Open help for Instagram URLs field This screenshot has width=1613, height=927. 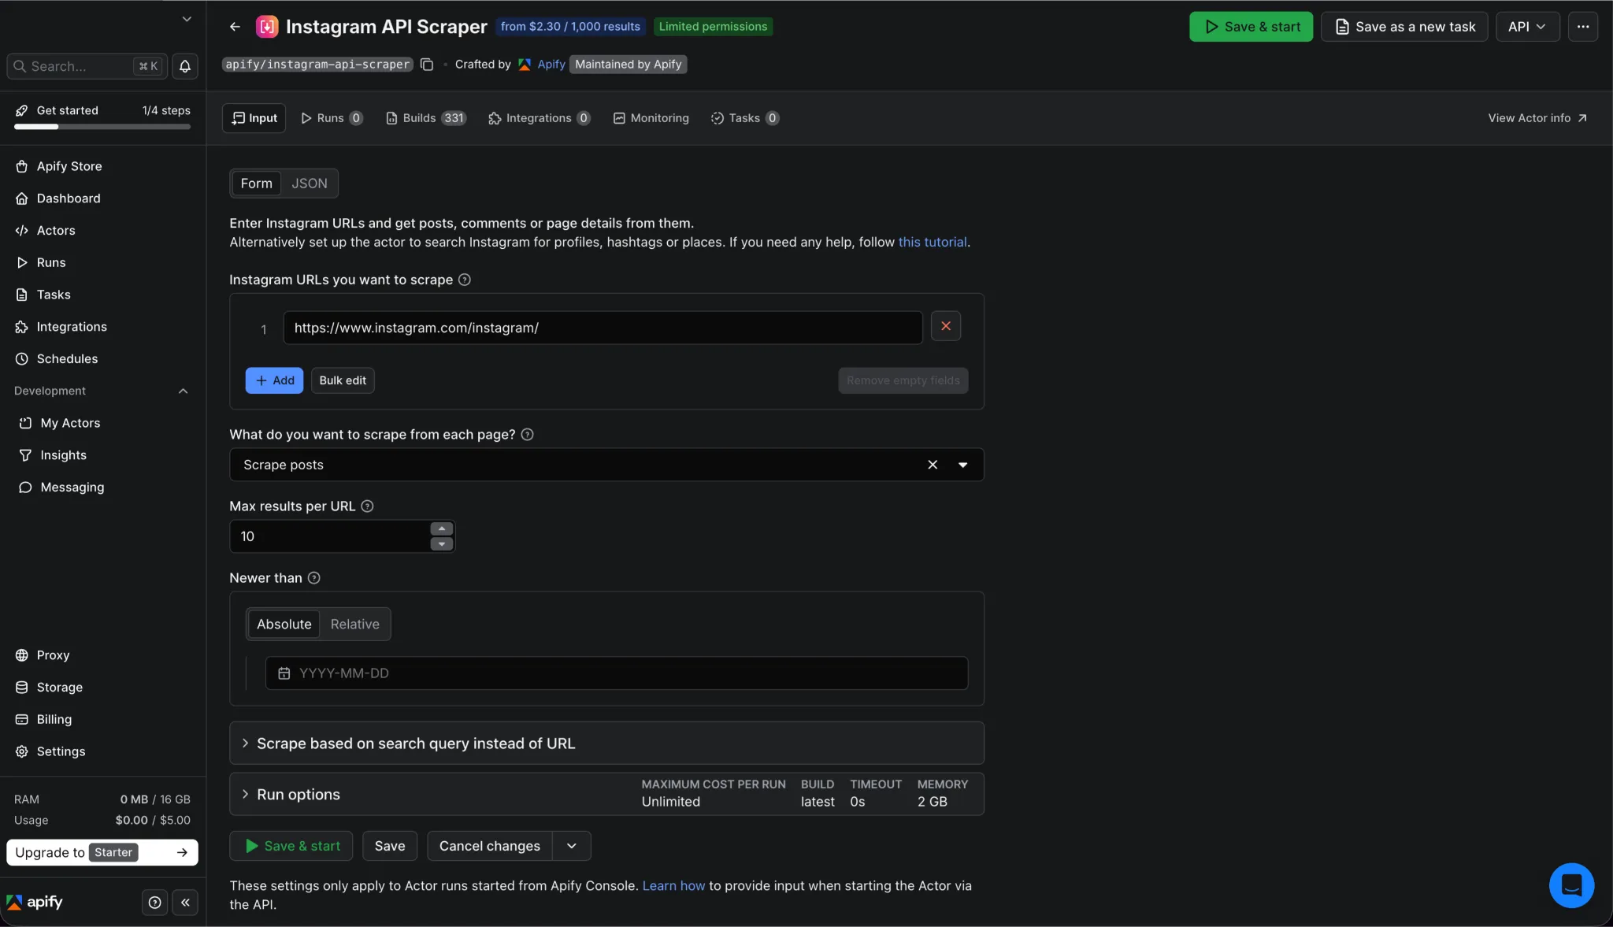point(465,280)
